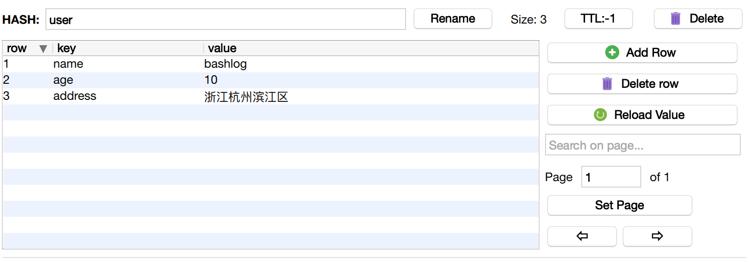The image size is (749, 262).
Task: Click the HASH key name field
Action: tap(225, 20)
